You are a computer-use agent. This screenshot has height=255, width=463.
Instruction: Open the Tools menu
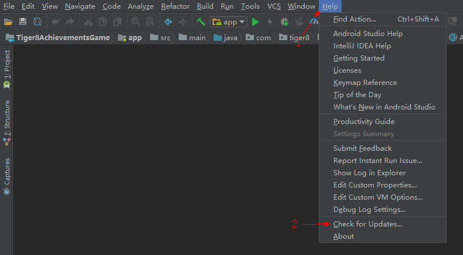(250, 6)
